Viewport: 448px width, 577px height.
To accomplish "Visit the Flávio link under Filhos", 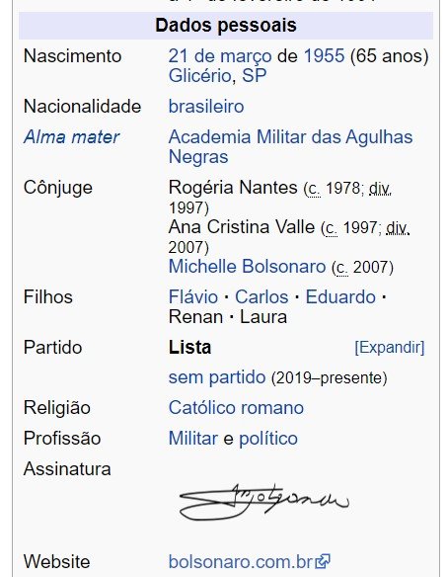I will pos(193,296).
